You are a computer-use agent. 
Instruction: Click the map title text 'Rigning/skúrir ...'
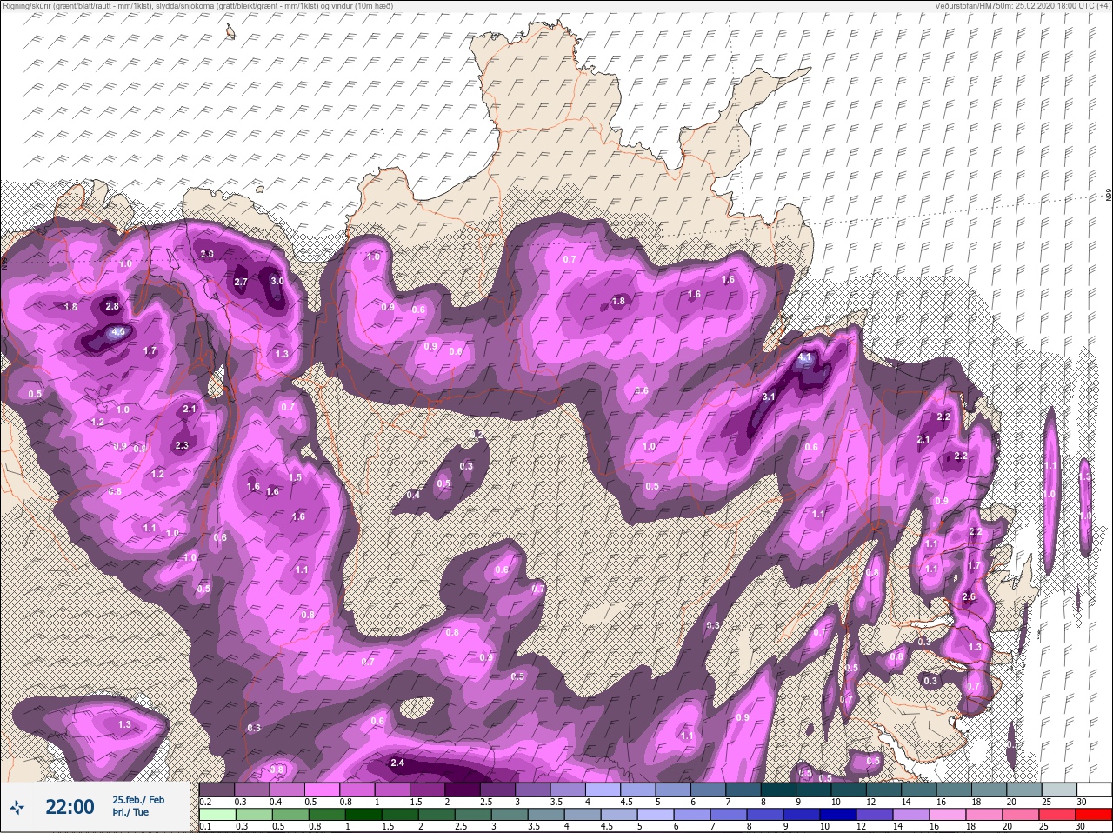point(197,6)
